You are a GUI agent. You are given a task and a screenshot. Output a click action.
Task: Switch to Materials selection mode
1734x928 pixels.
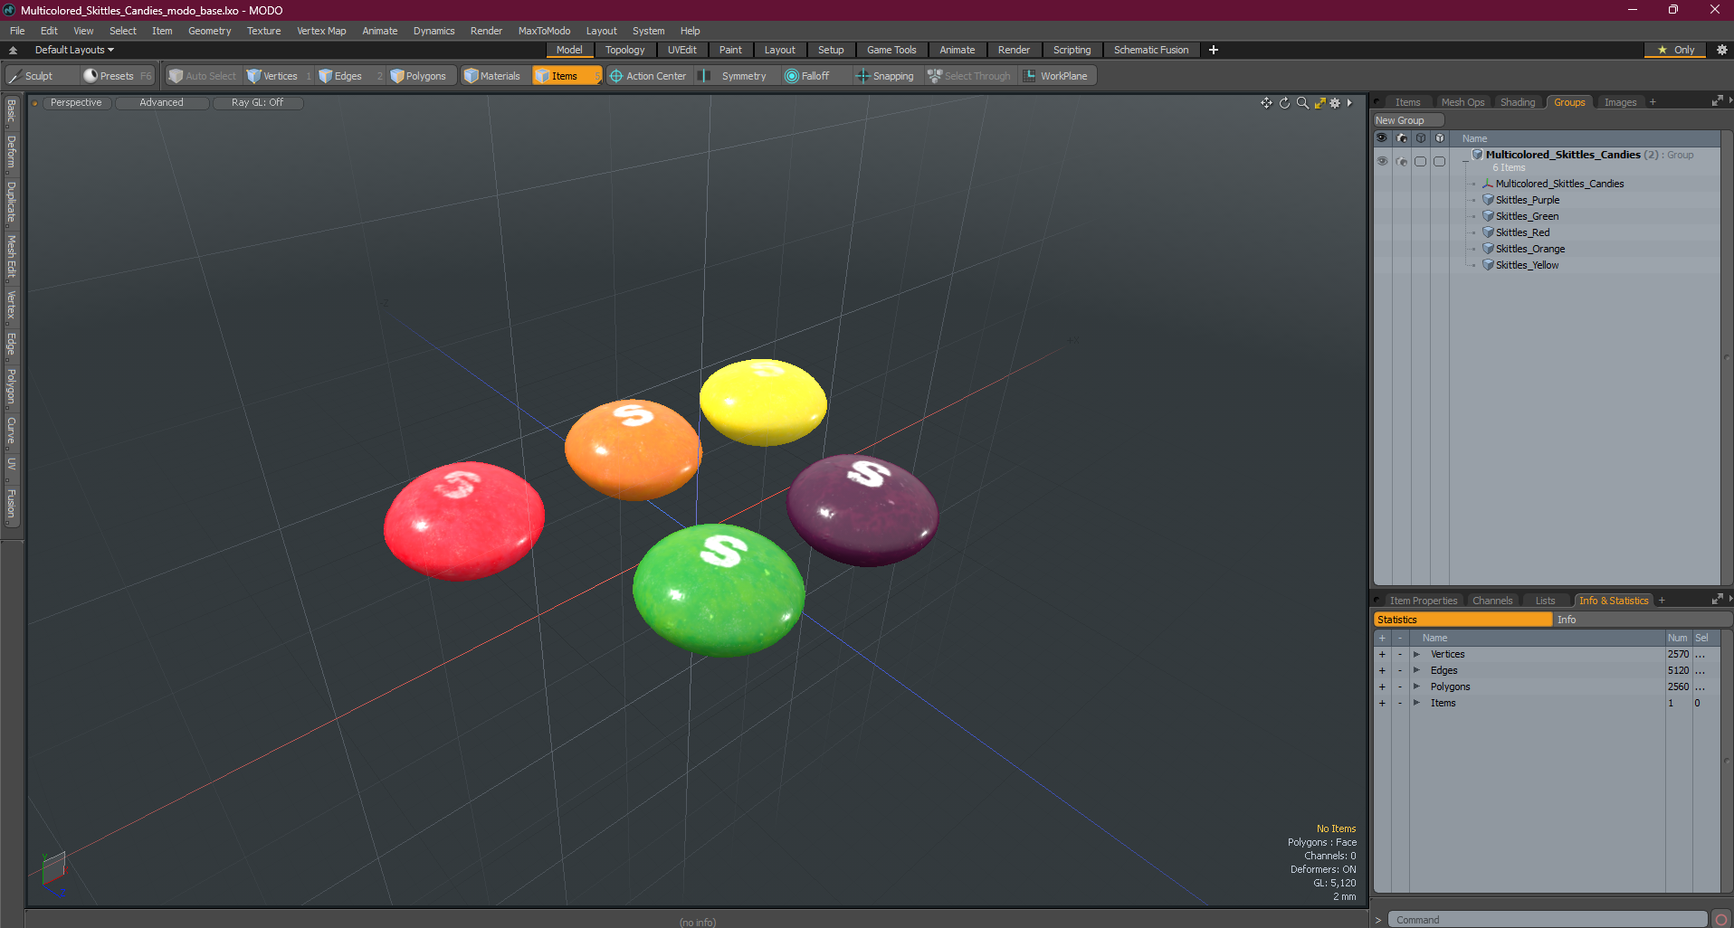pyautogui.click(x=494, y=76)
